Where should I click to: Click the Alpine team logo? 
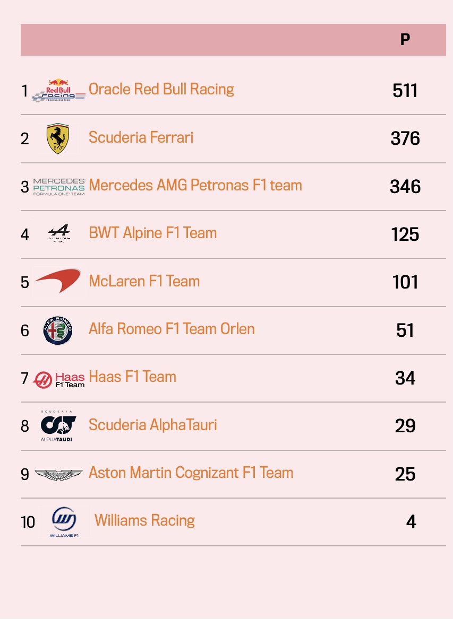pos(59,233)
